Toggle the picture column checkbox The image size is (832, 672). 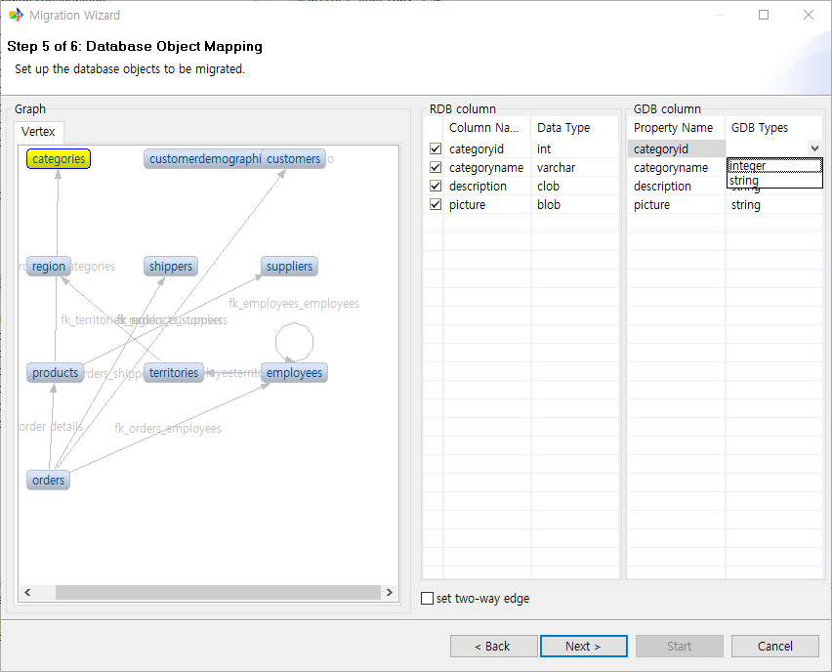(x=436, y=205)
